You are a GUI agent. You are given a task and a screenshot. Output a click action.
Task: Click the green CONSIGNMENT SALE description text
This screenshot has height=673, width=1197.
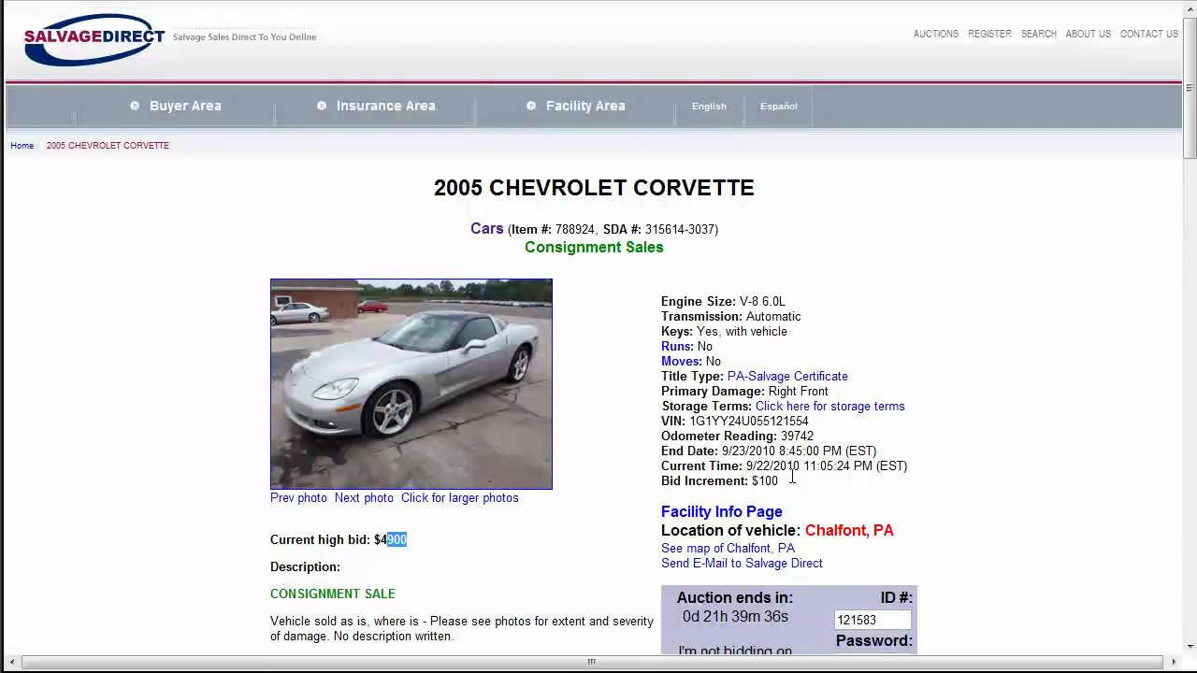[333, 594]
